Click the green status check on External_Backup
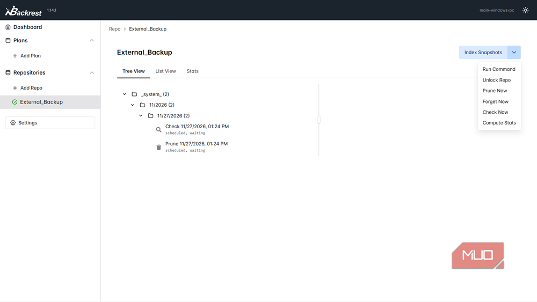The image size is (537, 302). pyautogui.click(x=14, y=102)
